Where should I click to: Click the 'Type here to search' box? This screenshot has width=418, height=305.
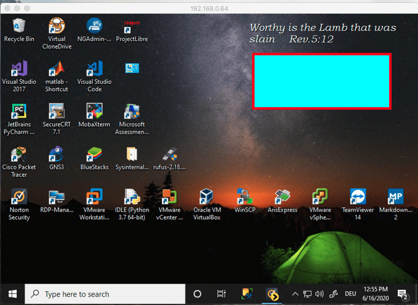pos(105,294)
